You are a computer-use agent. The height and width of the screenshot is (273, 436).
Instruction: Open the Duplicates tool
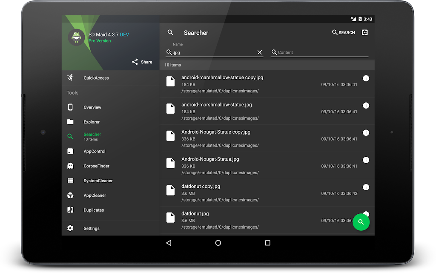(x=94, y=210)
